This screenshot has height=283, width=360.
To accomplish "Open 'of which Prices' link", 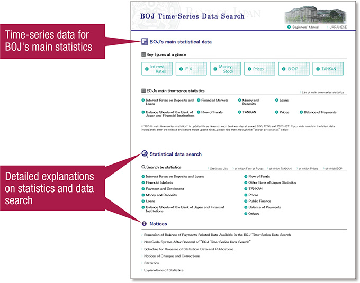I will tap(307, 169).
